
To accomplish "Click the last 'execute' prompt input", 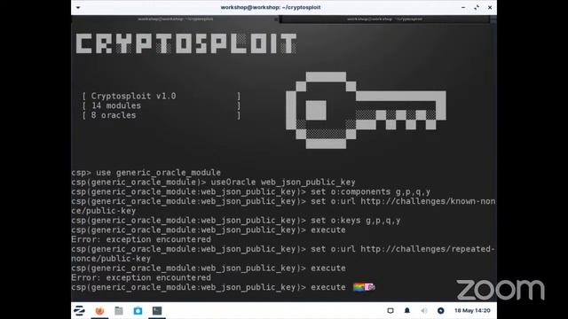I will (327, 287).
